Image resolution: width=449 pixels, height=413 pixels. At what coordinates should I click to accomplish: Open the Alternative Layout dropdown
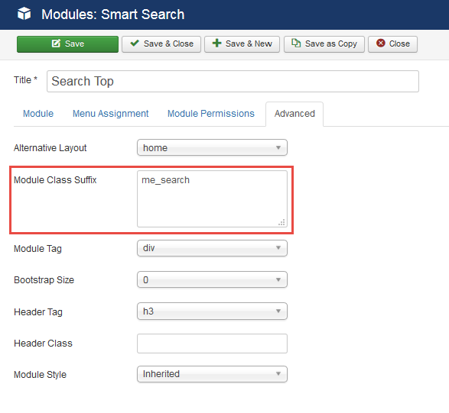pos(212,147)
